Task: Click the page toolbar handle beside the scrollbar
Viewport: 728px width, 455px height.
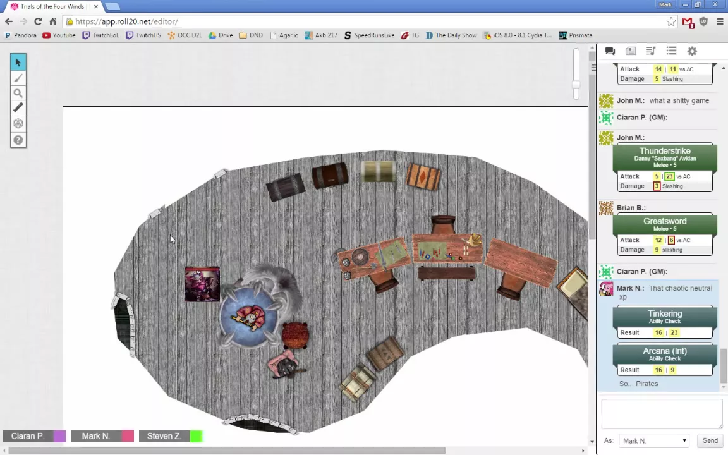Action: 593,68
